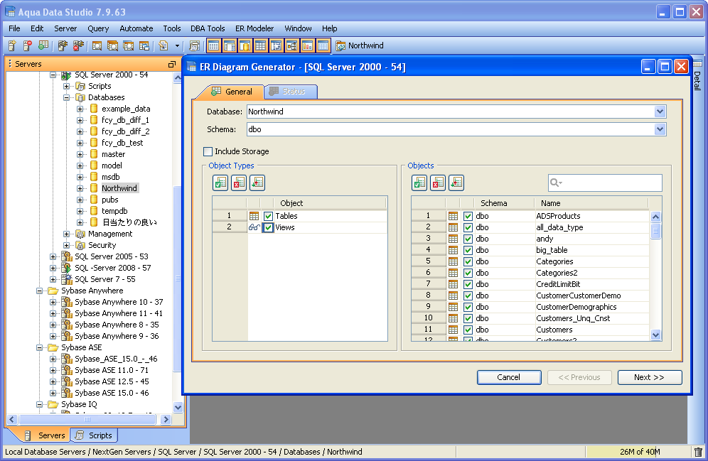Viewport: 708px width, 461px height.
Task: Open the DBA Tools menu
Action: (x=208, y=28)
